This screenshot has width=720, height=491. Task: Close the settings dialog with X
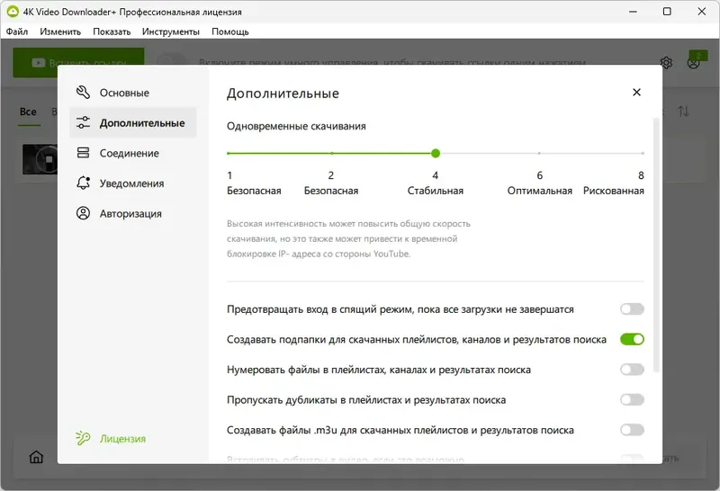coord(636,93)
